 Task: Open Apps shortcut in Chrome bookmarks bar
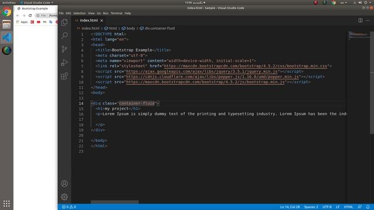pos(22,22)
